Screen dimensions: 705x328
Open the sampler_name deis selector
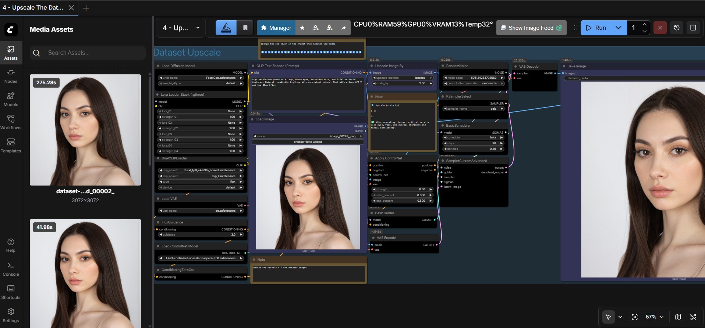(474, 109)
